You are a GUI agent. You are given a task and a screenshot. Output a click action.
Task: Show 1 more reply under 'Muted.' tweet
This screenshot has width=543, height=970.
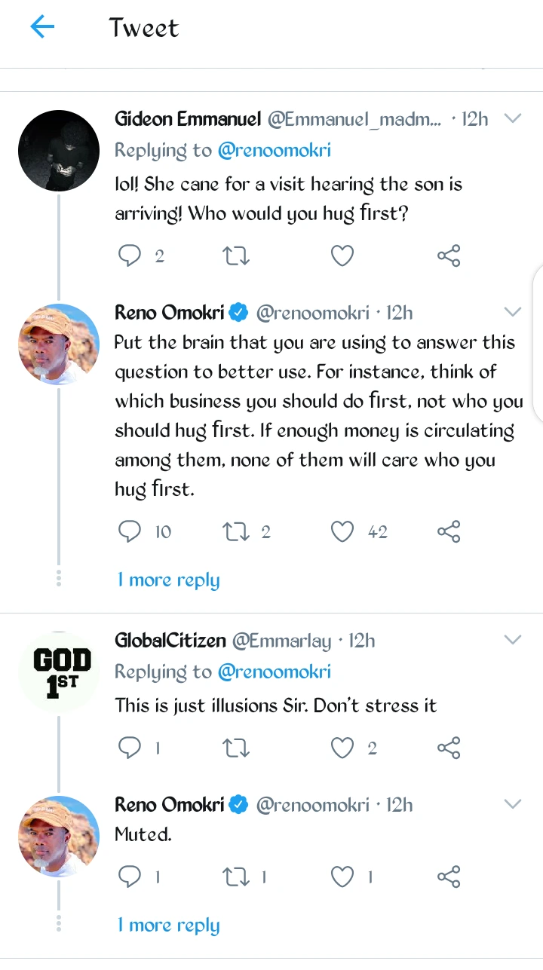(x=168, y=925)
